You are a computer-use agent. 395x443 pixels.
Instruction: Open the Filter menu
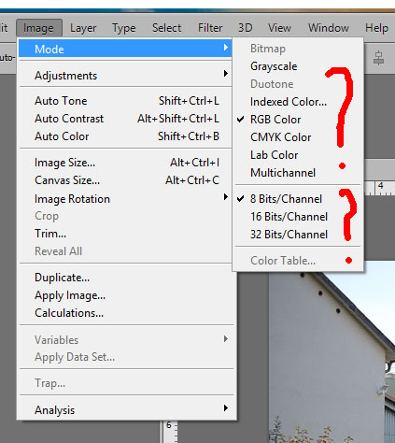coord(210,28)
